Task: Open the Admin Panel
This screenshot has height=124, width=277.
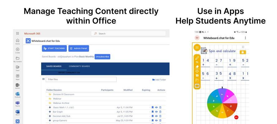Action: click(x=79, y=48)
